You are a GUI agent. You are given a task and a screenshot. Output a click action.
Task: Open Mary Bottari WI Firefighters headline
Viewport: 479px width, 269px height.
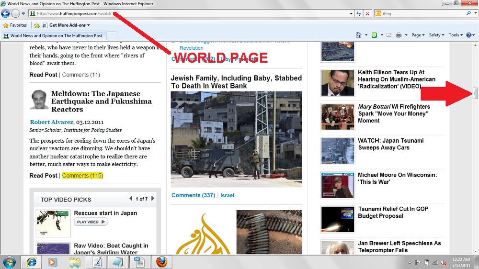coord(394,113)
